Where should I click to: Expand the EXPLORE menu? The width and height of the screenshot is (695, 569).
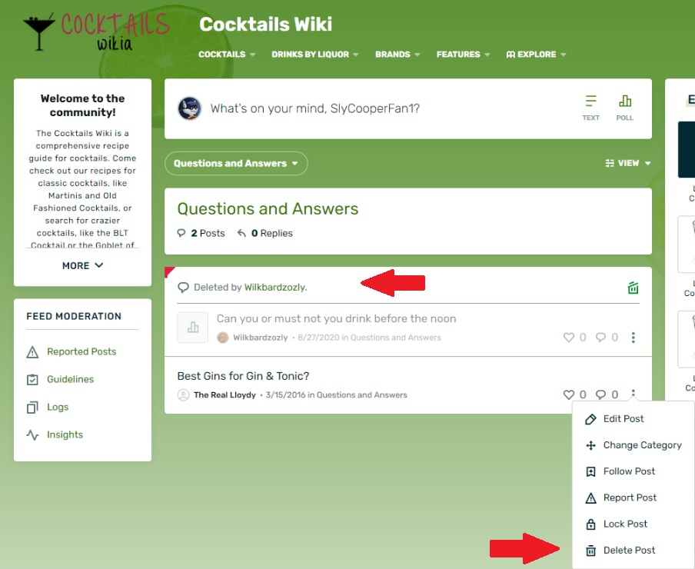click(x=536, y=54)
